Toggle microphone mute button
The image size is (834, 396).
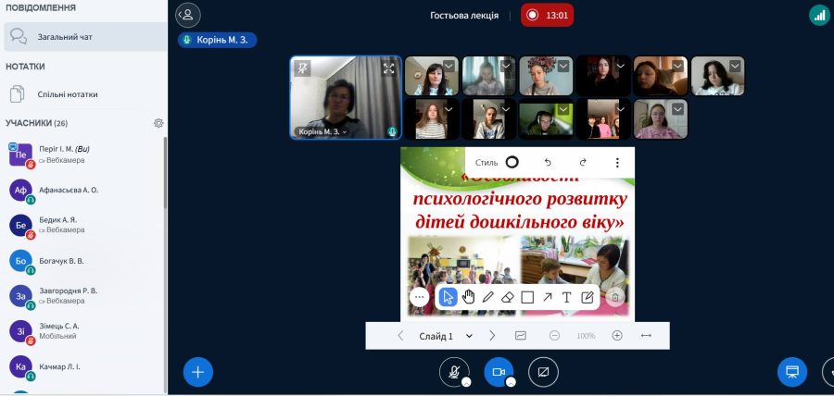pyautogui.click(x=453, y=372)
